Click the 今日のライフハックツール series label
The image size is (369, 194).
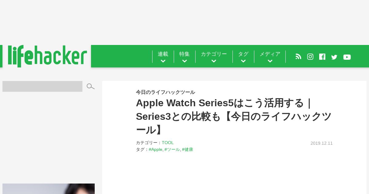(165, 92)
